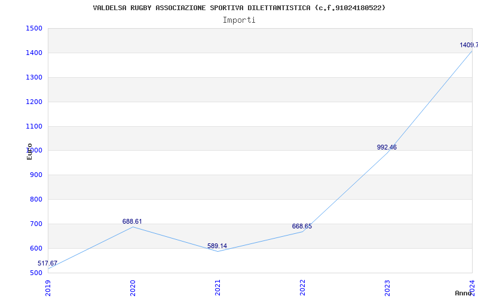Select the 668.65 data label
Screen dimensions: 478x299
point(302,227)
